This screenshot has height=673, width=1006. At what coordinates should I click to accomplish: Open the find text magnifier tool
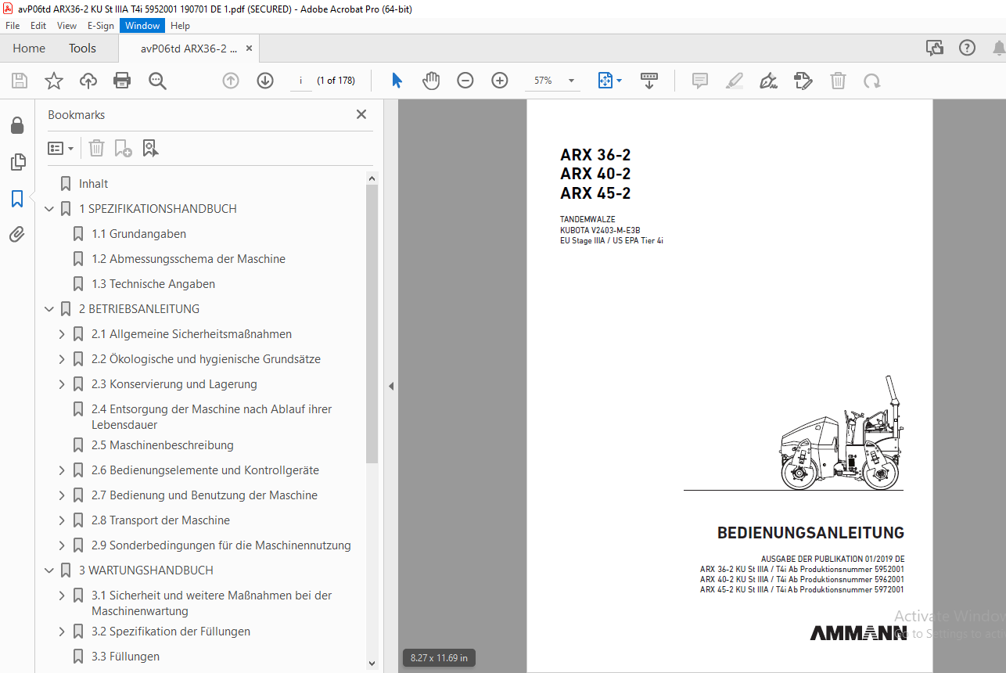tap(158, 81)
